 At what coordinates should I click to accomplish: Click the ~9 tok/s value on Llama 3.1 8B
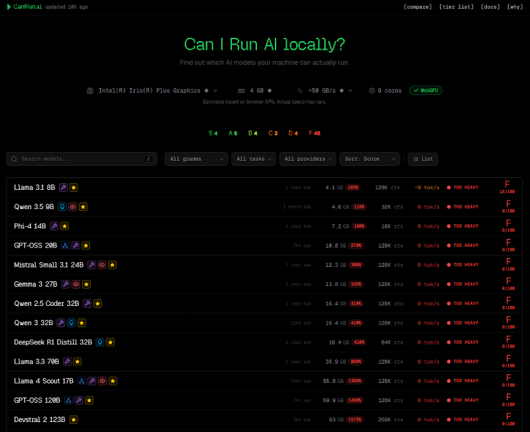pyautogui.click(x=427, y=188)
